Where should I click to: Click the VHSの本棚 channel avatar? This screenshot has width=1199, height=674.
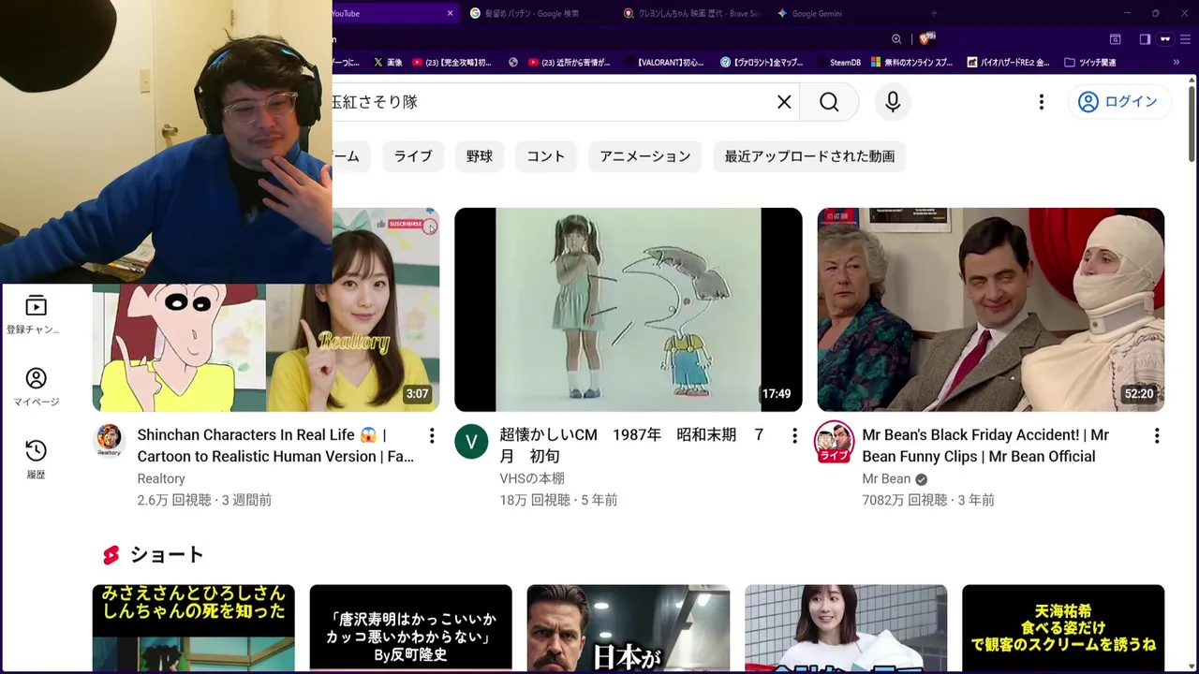click(x=471, y=441)
